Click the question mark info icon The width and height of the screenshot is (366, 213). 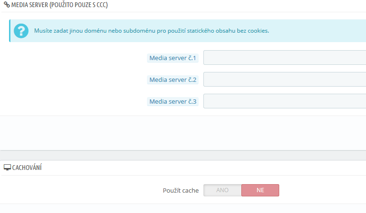click(21, 31)
